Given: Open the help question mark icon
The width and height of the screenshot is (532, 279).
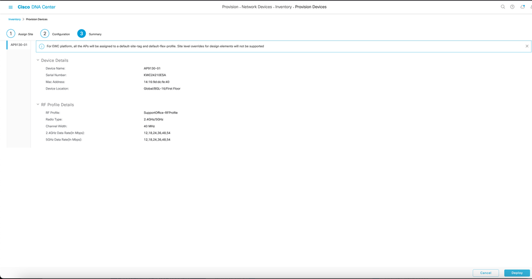Looking at the screenshot, I should [512, 7].
